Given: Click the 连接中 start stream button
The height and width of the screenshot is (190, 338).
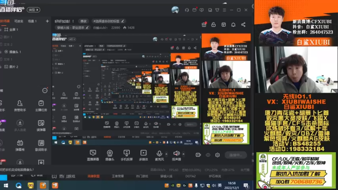Looking at the screenshot, I should coord(236,155).
